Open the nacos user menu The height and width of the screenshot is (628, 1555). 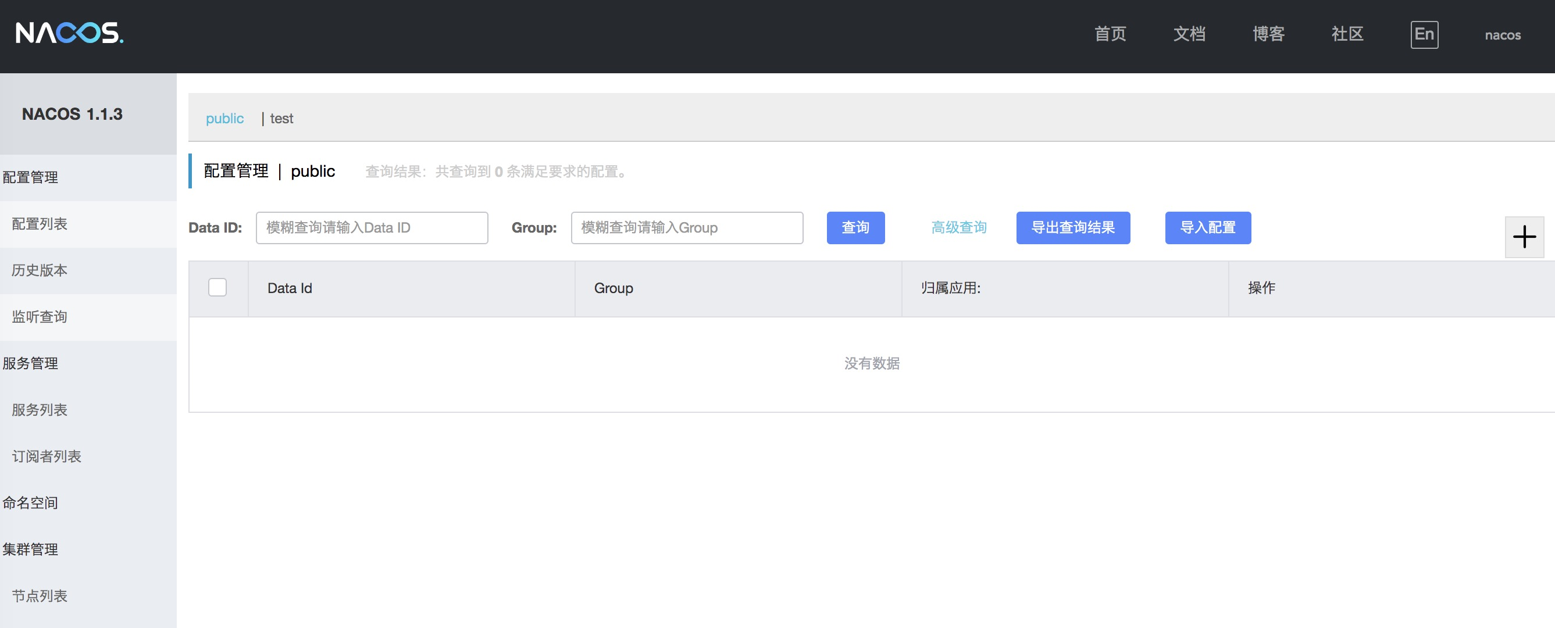(x=1502, y=35)
